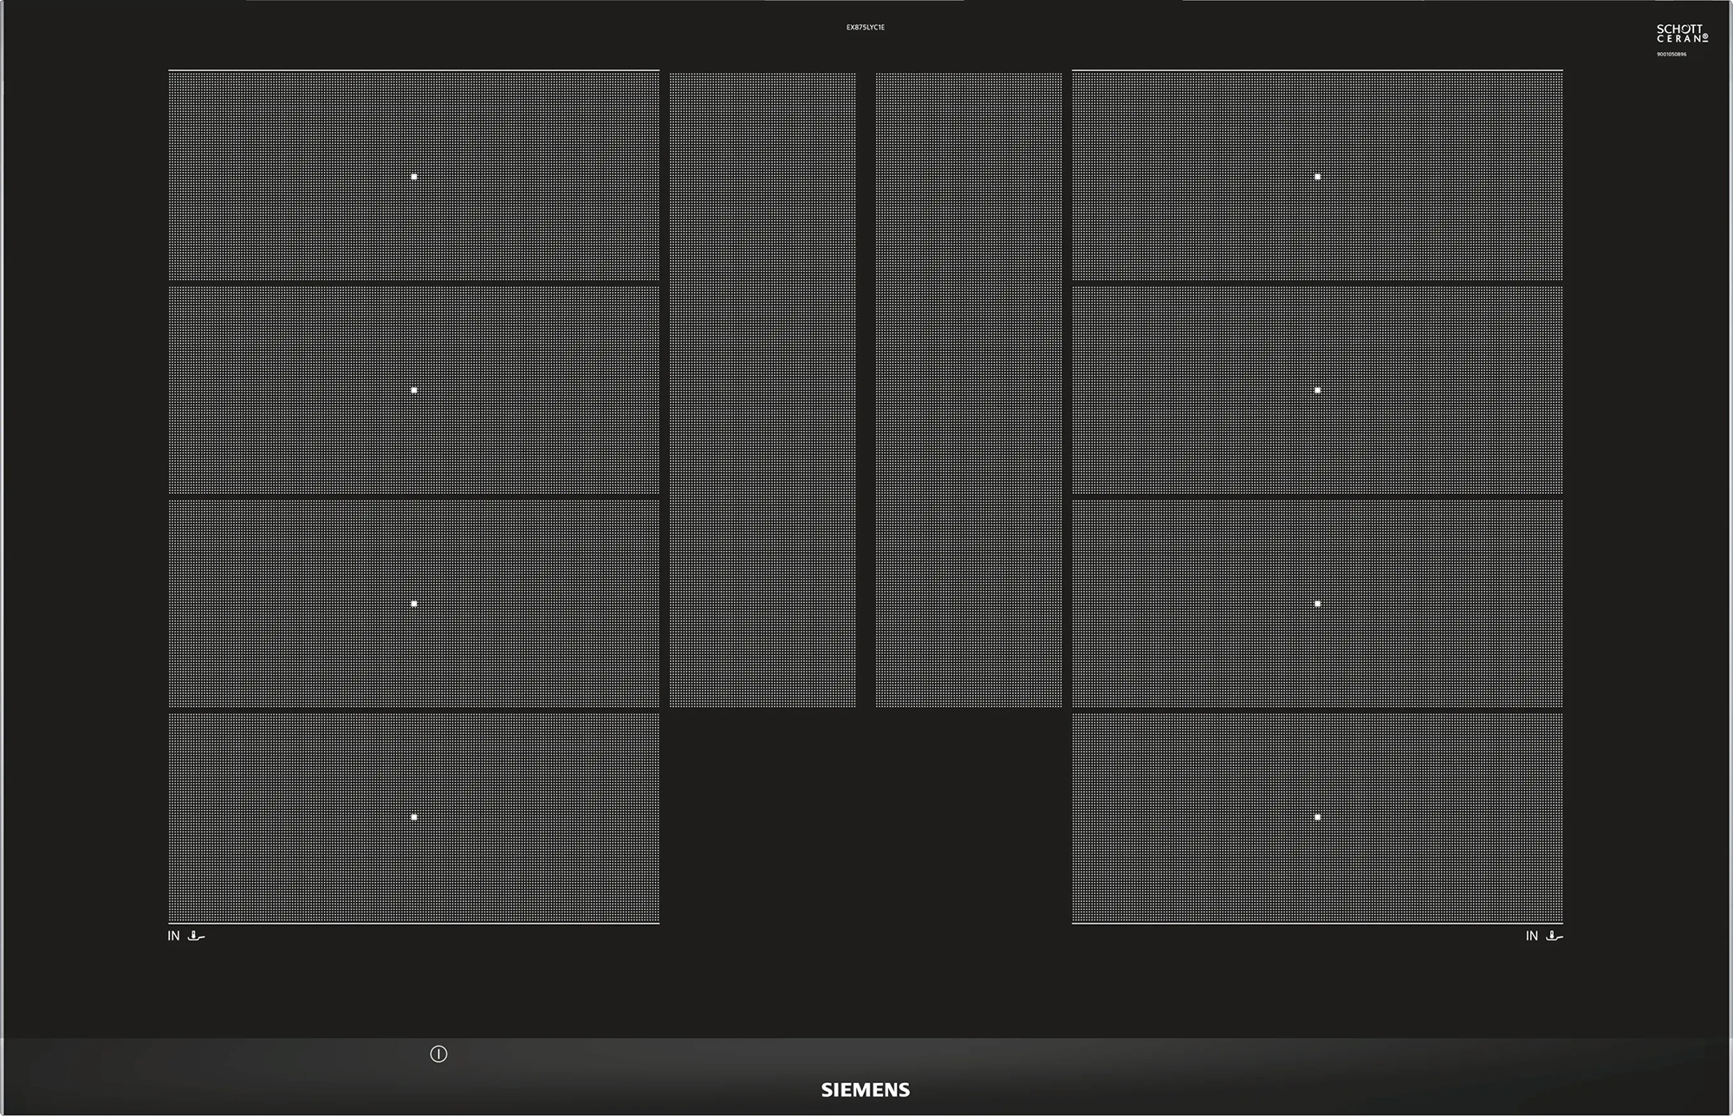Click the left tall middle cooking zone
Screen dimensions: 1733x1116
[x=763, y=390]
